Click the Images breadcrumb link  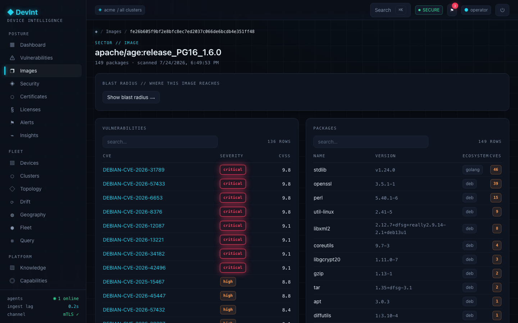tap(114, 32)
